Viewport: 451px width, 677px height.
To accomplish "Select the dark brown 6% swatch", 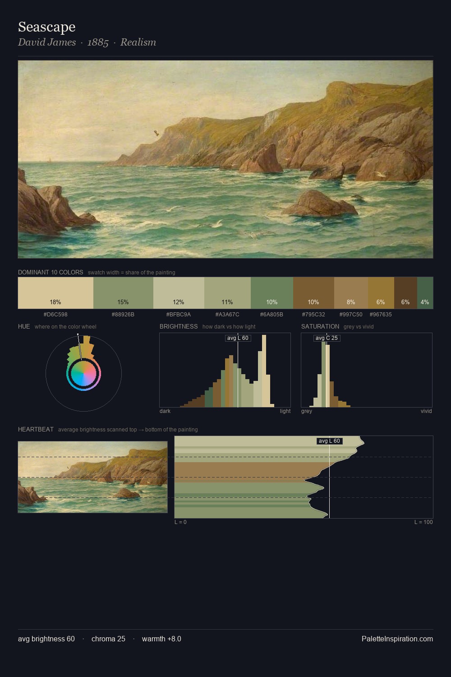I will coord(405,293).
